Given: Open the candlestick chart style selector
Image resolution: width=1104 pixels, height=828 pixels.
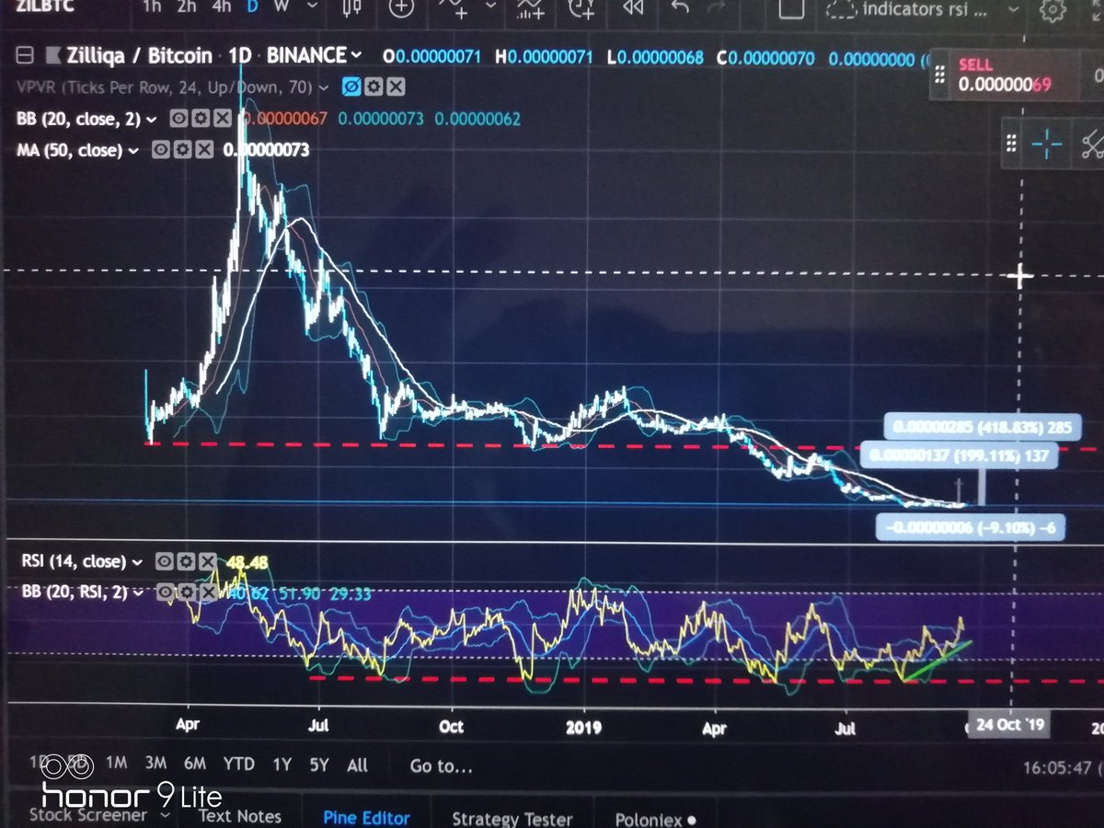Looking at the screenshot, I should (351, 8).
